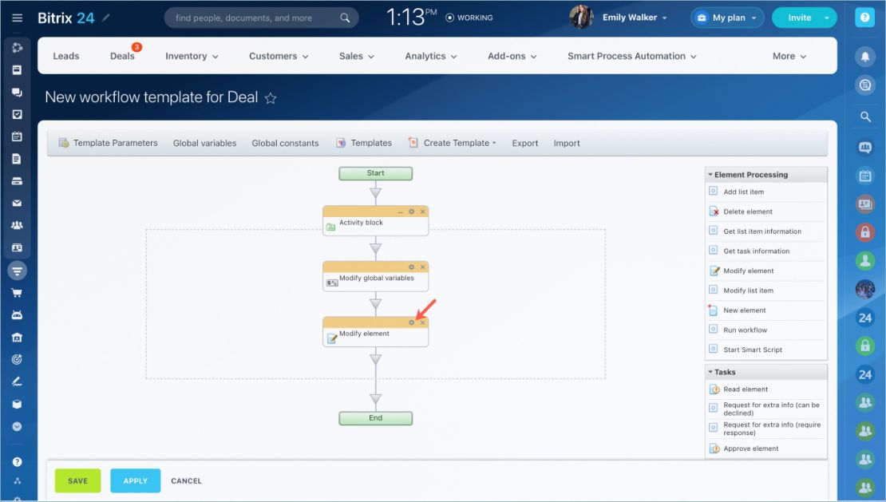Open Emily Walker user dropdown
This screenshot has height=502, width=886.
[635, 18]
